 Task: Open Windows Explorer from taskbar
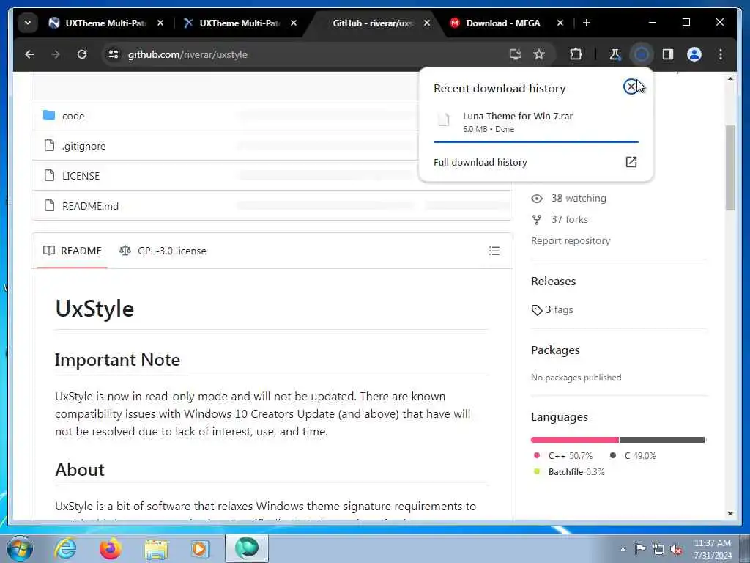[x=156, y=548]
